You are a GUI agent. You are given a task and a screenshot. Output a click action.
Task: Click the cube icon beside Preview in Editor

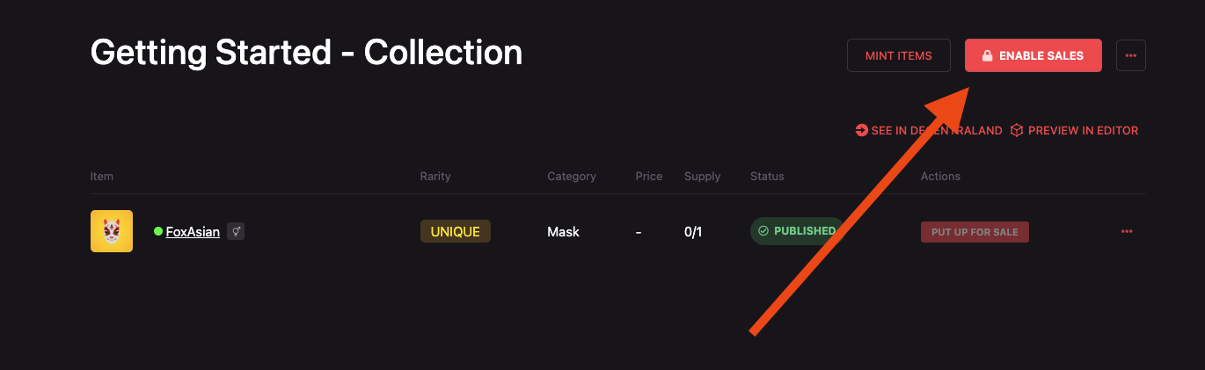1017,130
